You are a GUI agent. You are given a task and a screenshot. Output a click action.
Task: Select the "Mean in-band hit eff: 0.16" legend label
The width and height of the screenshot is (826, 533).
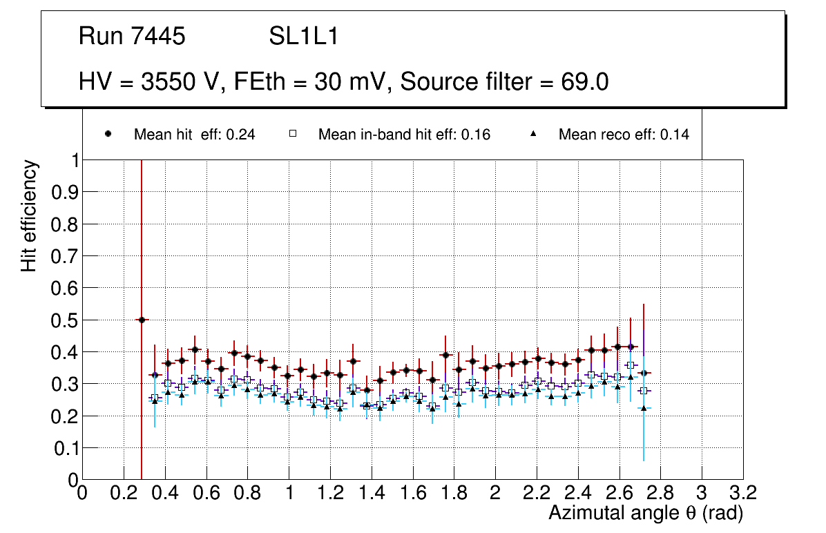404,135
